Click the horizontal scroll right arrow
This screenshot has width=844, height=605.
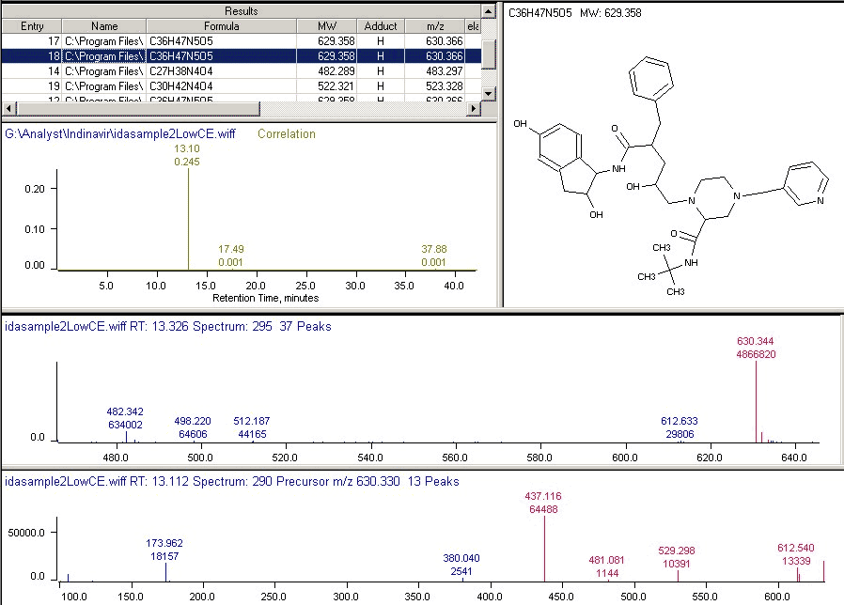tap(473, 109)
